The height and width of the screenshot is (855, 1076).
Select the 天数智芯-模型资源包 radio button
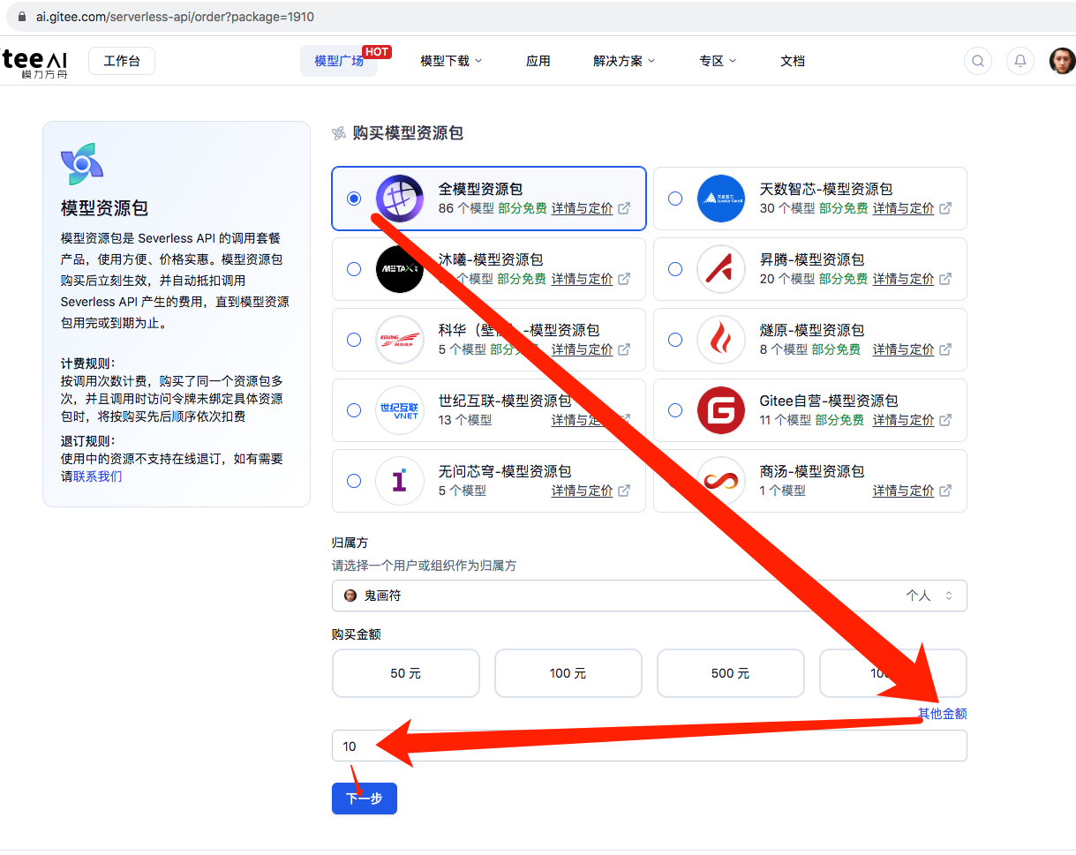[x=675, y=199]
